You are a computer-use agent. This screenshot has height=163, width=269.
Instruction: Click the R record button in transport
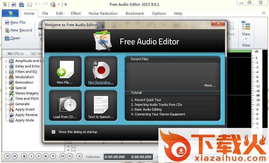pyautogui.click(x=79, y=156)
